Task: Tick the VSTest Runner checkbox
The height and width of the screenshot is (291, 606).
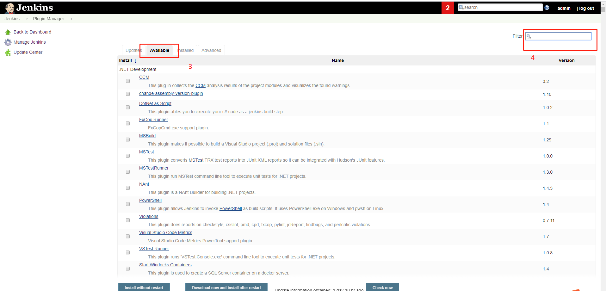Action: 128,252
